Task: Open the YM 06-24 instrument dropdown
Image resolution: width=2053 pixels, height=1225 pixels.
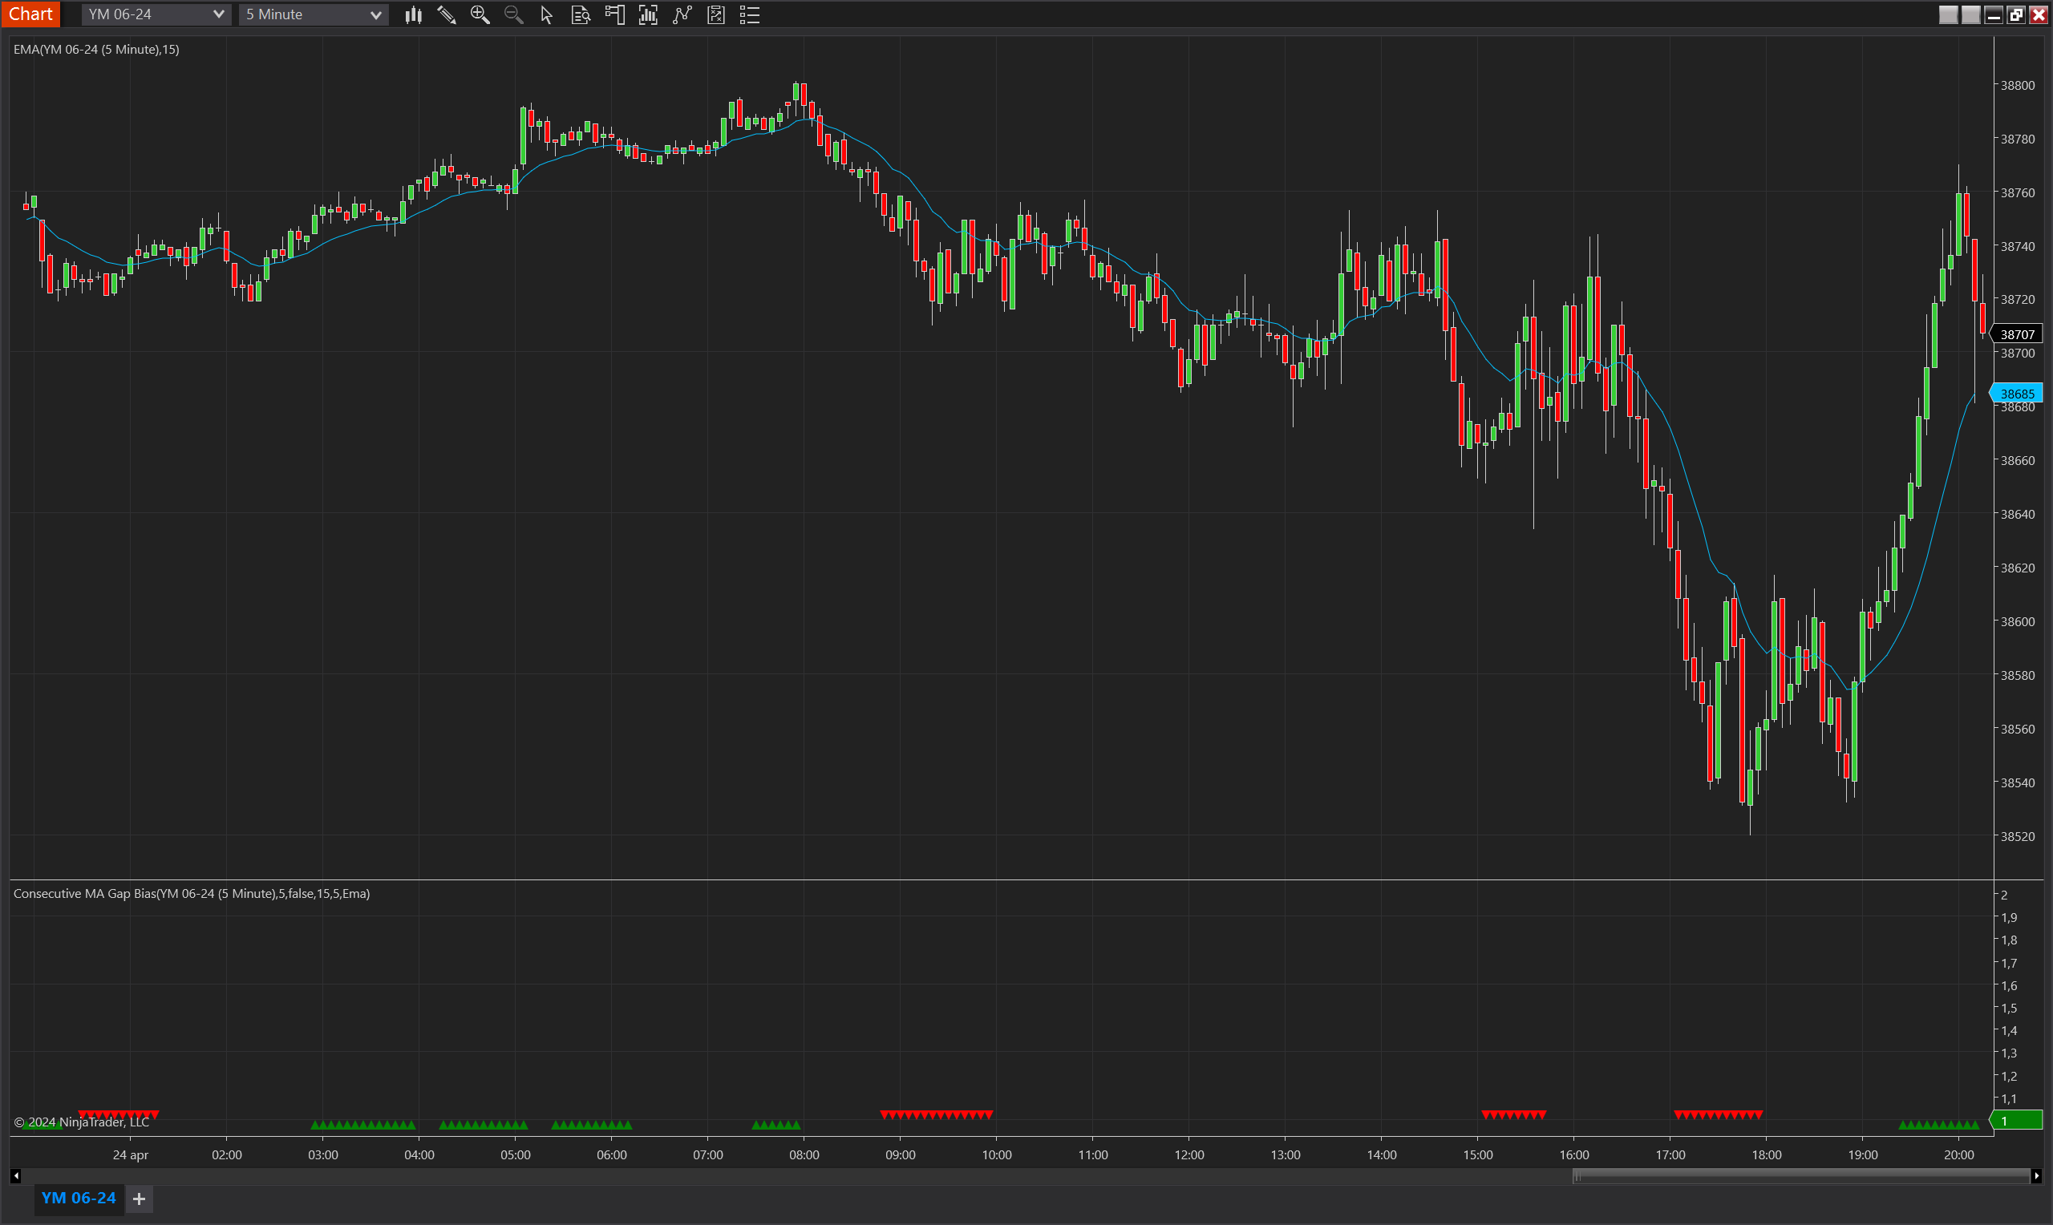Action: tap(156, 14)
